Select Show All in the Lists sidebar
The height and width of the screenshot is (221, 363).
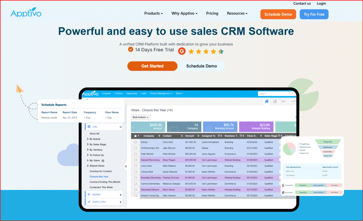(94, 134)
